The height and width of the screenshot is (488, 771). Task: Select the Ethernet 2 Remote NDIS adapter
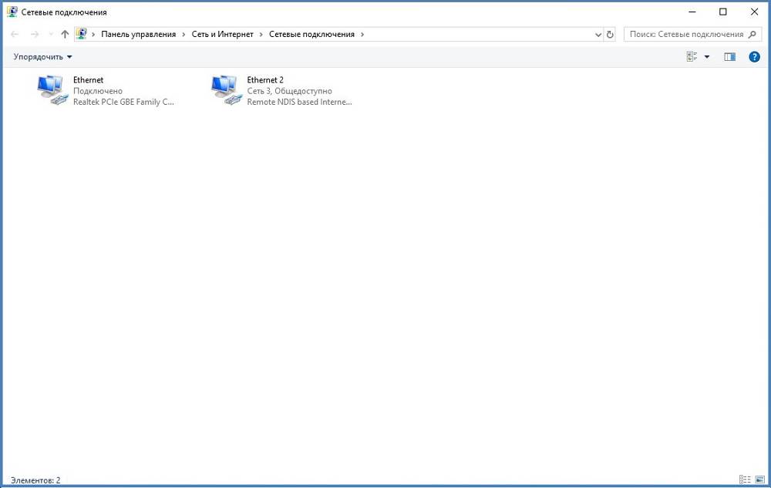point(227,90)
